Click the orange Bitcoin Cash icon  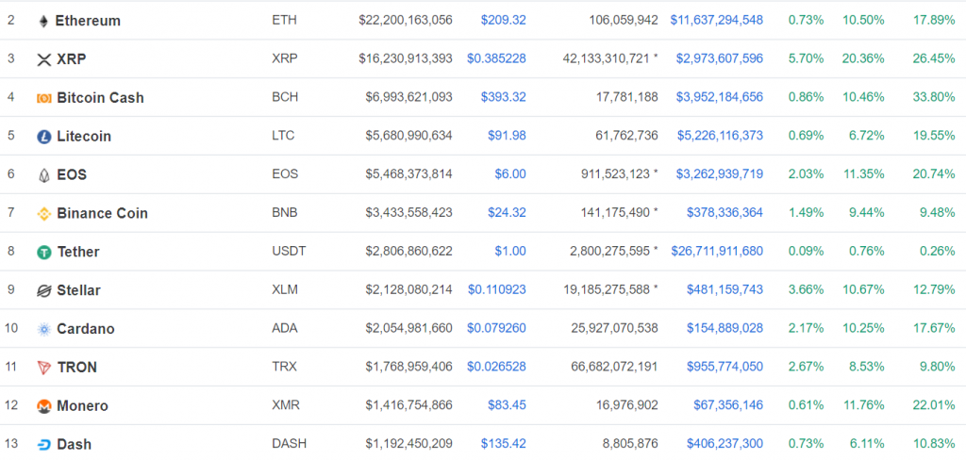tap(43, 98)
